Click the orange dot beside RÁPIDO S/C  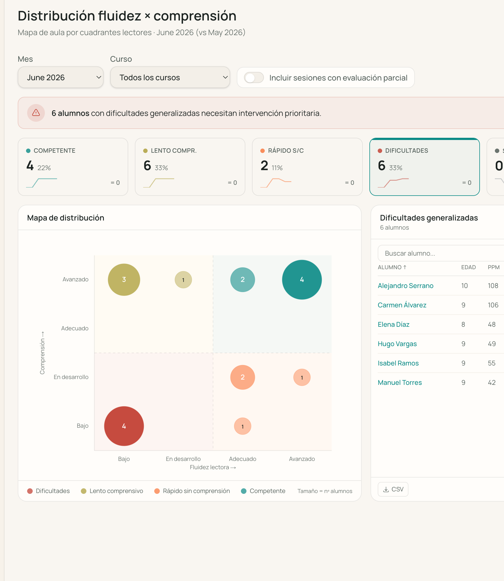pos(263,151)
